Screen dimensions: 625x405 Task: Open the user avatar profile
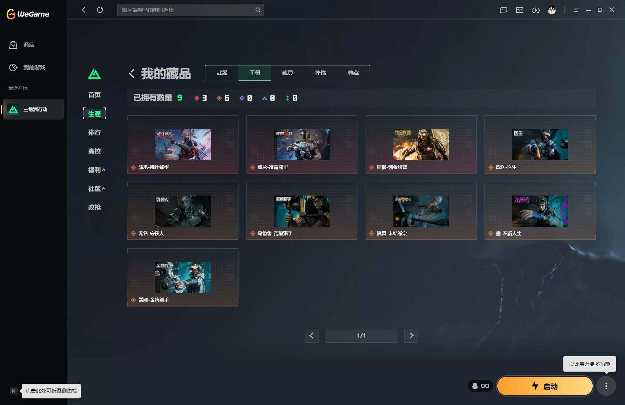pos(552,10)
